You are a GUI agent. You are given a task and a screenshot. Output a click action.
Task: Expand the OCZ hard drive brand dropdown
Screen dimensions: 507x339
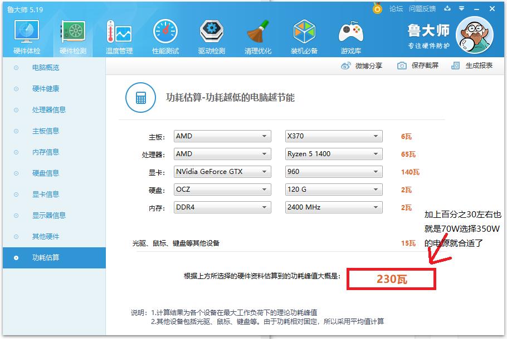point(222,189)
